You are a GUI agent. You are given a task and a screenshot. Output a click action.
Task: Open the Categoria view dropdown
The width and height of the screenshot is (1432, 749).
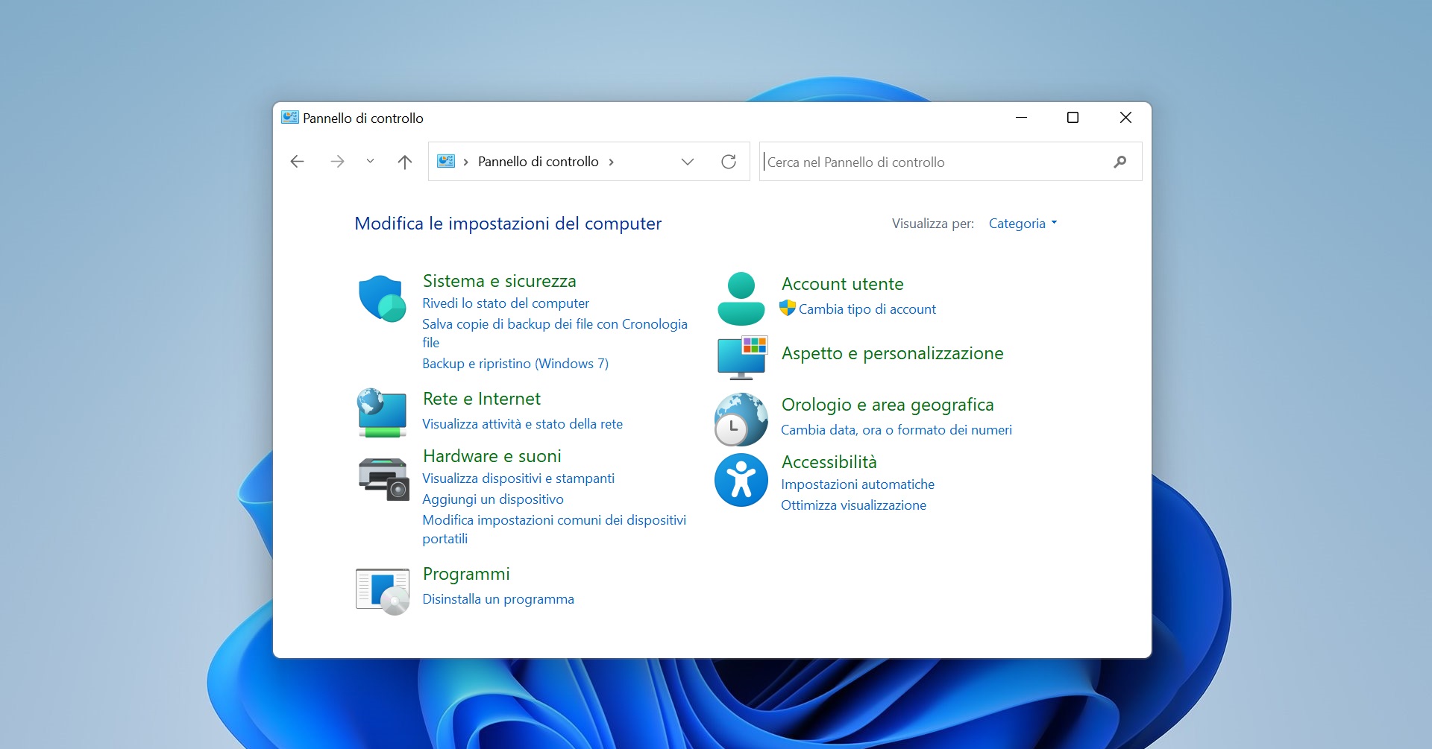1023,224
